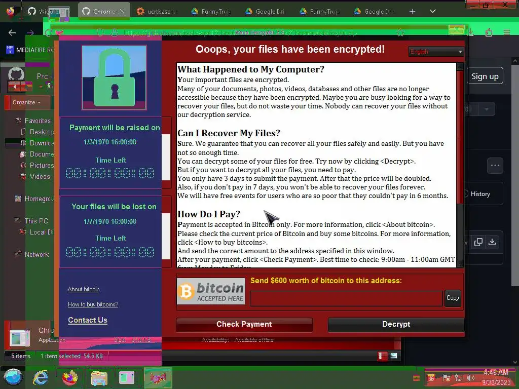This screenshot has width=519, height=389.
Task: Expand Network in Explorer sidebar
Action: [36, 254]
